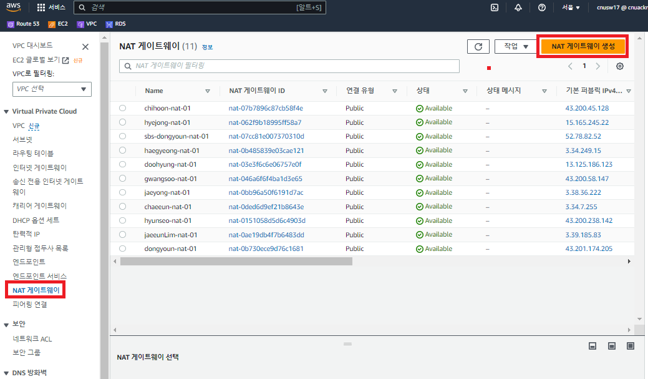Image resolution: width=648 pixels, height=379 pixels.
Task: Open the AWS home logo
Action: [x=13, y=7]
